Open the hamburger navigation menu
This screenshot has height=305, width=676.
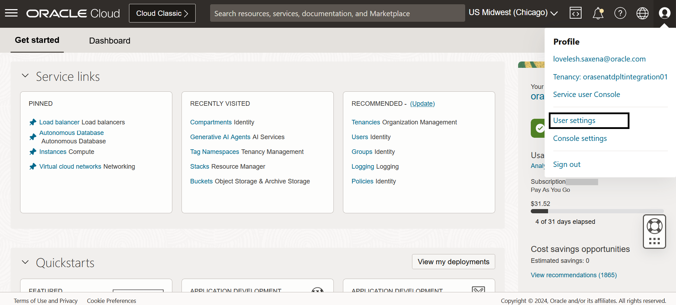point(11,13)
